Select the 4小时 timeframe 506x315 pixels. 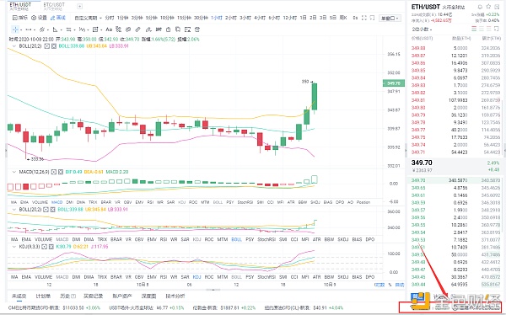pos(260,18)
